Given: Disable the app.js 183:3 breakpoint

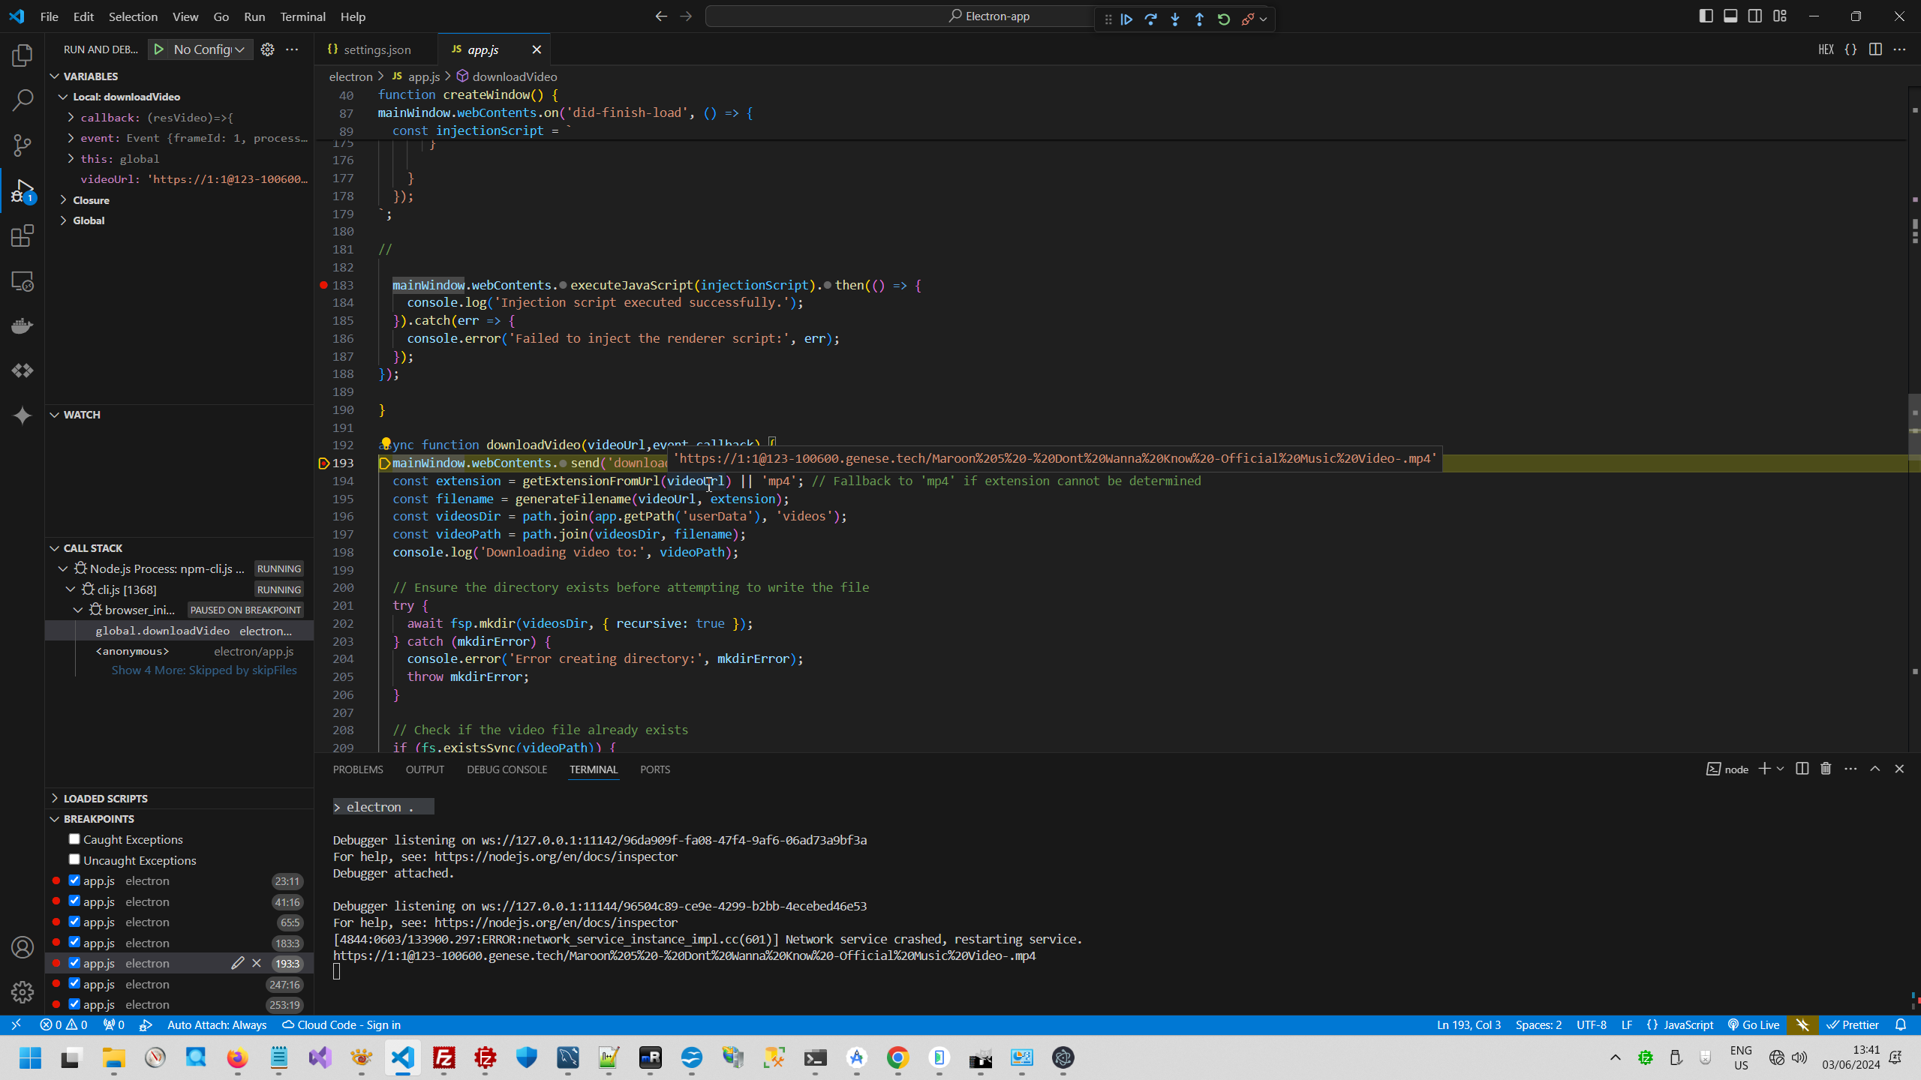Looking at the screenshot, I should point(74,942).
